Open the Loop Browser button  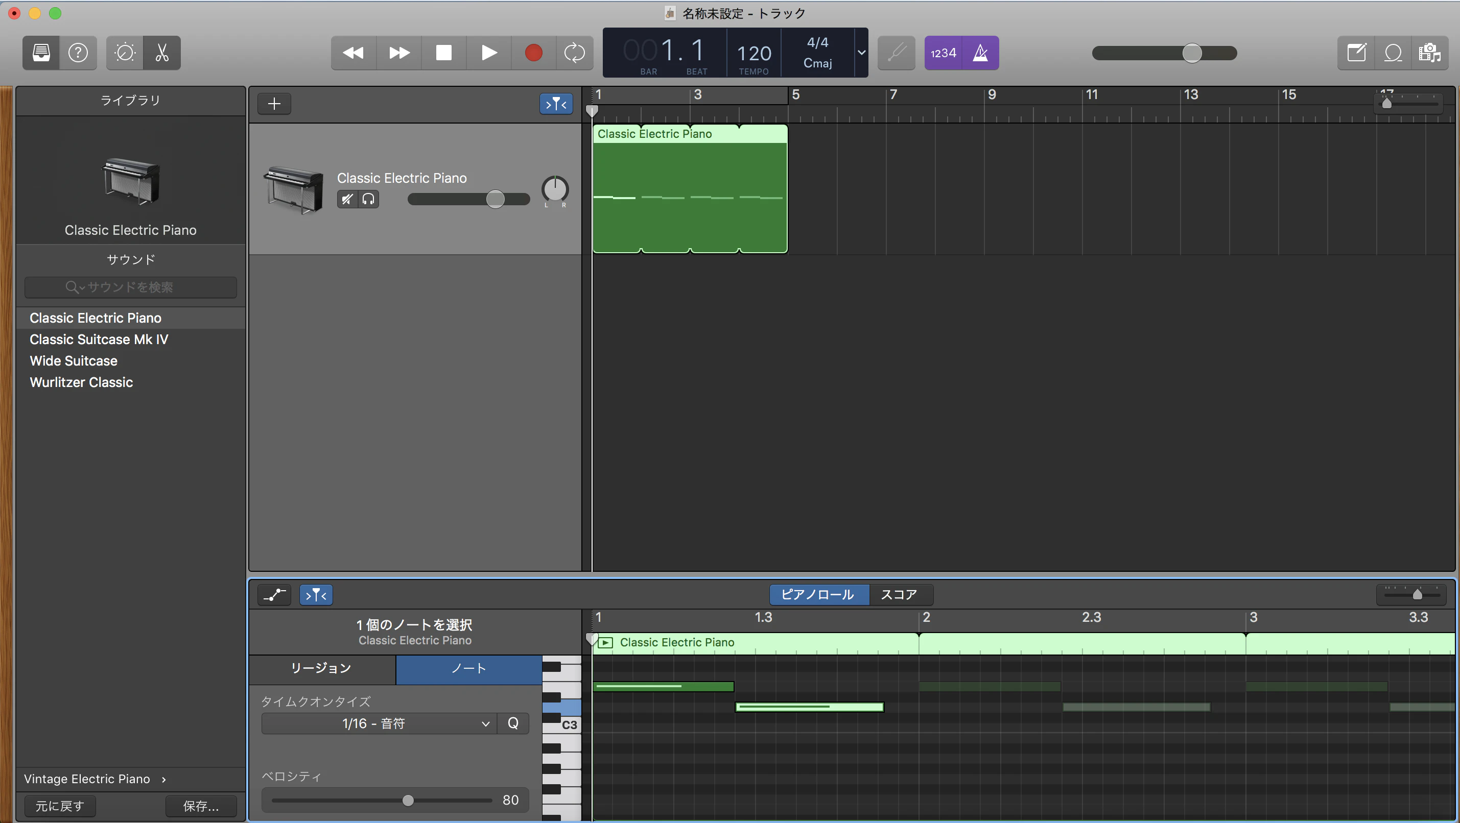pos(1393,53)
